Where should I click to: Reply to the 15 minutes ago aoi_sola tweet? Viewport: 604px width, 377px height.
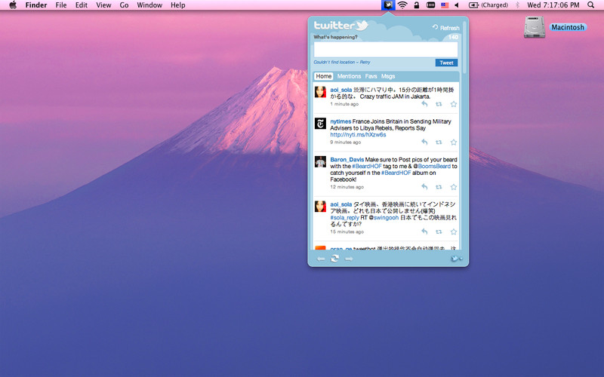pos(424,231)
